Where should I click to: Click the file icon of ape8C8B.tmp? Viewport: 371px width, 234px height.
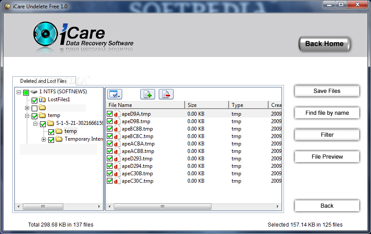tap(116, 129)
